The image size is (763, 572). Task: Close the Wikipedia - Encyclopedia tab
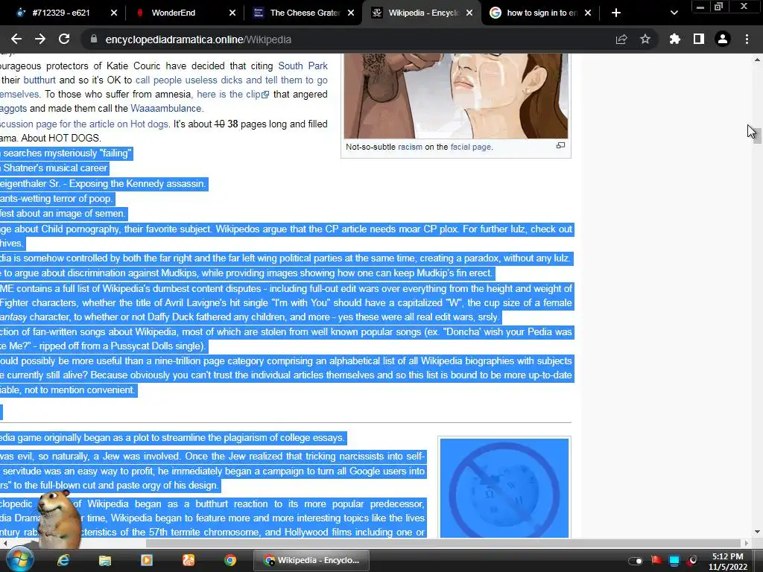[x=469, y=13]
